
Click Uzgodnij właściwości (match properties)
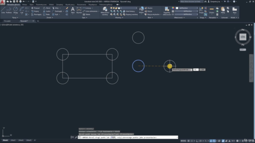(167, 11)
